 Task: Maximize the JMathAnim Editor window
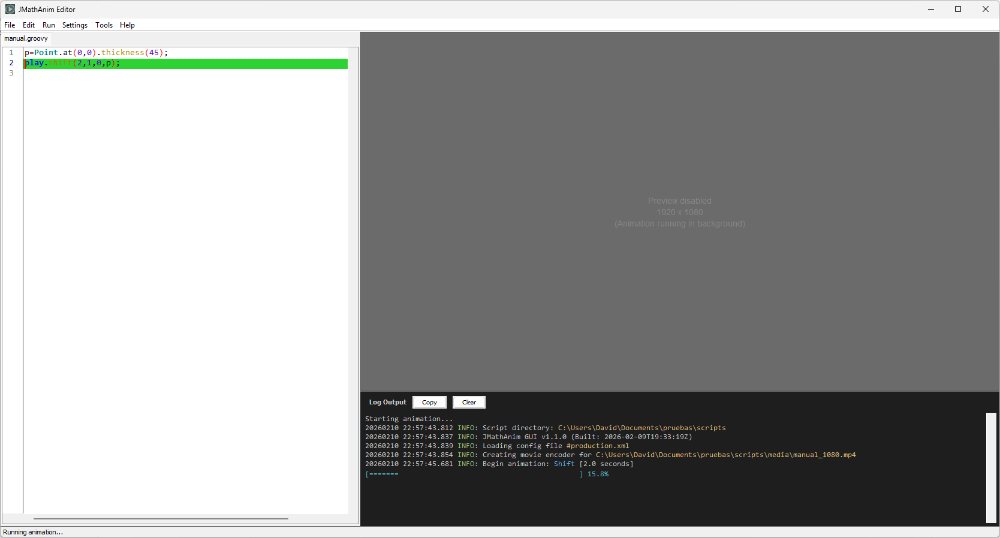(958, 9)
